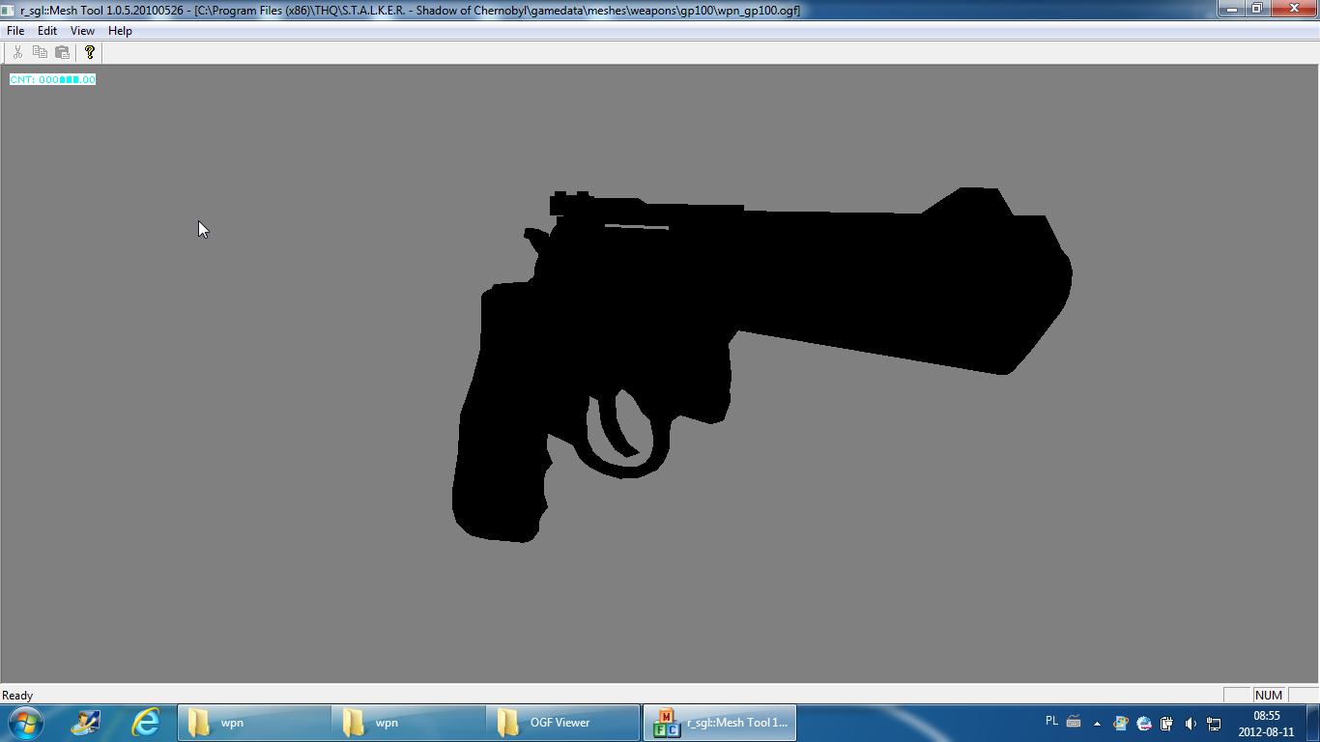Open the Windows Start menu
This screenshot has width=1320, height=742.
[x=26, y=723]
